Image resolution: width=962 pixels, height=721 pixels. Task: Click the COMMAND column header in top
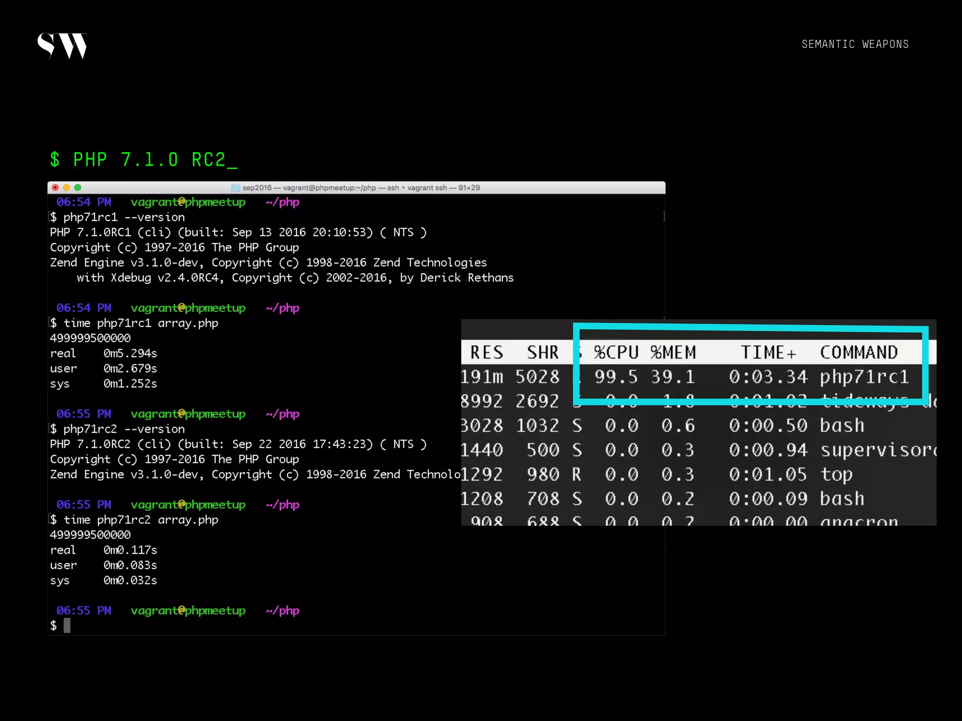coord(859,352)
